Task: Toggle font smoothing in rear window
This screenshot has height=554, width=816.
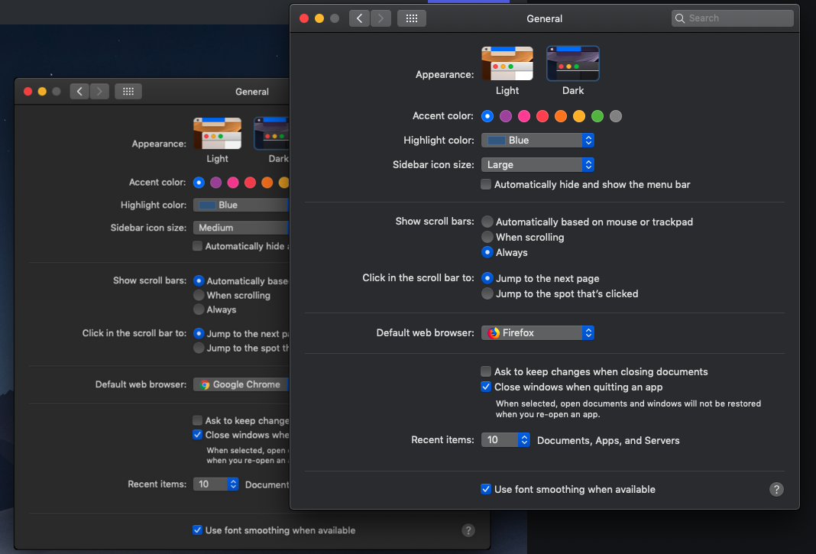Action: point(197,530)
